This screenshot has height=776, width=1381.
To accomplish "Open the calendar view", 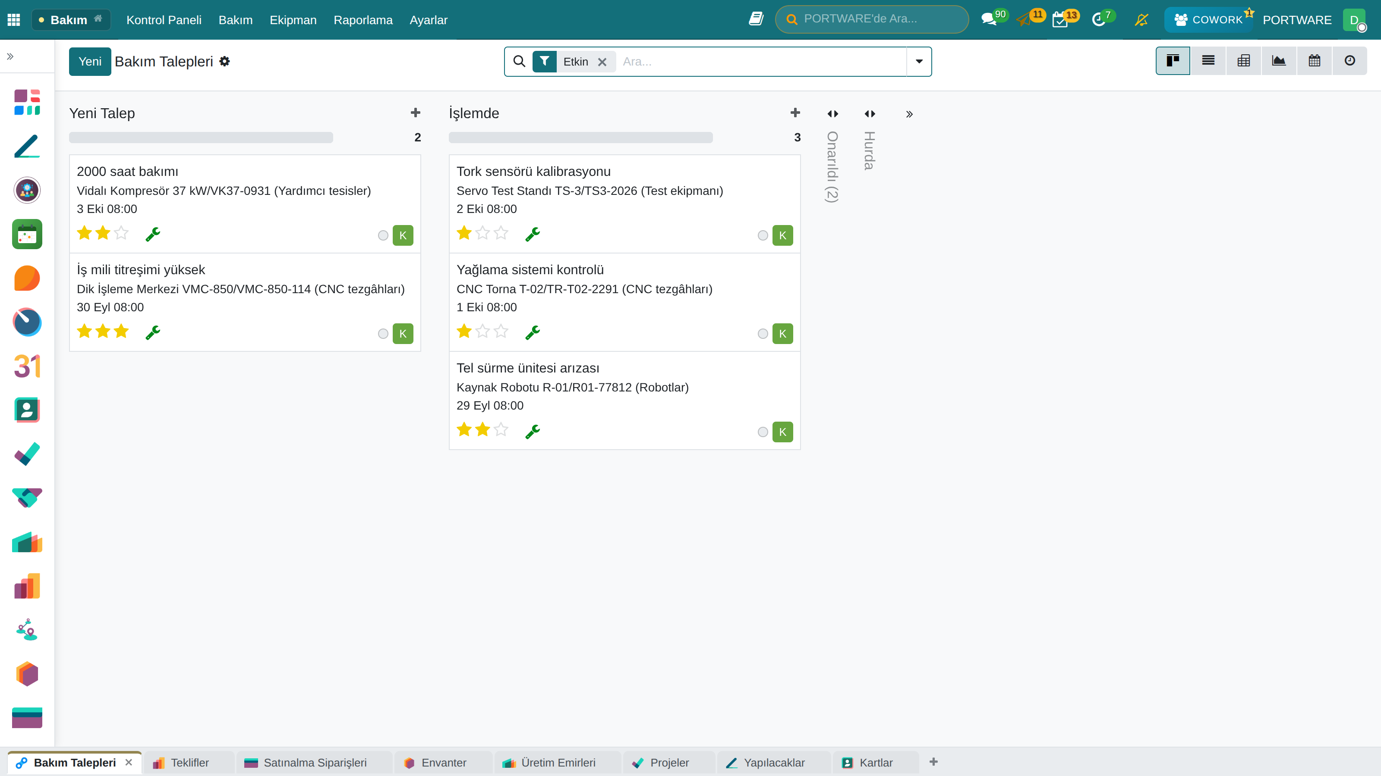I will (1314, 60).
